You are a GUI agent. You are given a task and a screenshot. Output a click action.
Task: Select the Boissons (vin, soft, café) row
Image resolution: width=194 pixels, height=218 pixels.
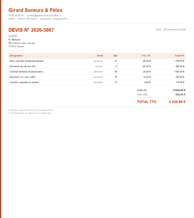[97, 77]
